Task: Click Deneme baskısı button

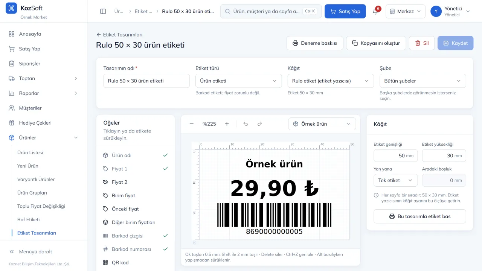Action: pyautogui.click(x=315, y=43)
